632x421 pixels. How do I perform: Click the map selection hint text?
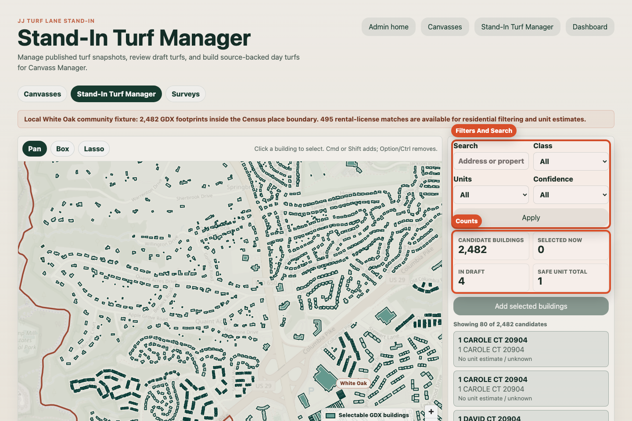point(346,149)
